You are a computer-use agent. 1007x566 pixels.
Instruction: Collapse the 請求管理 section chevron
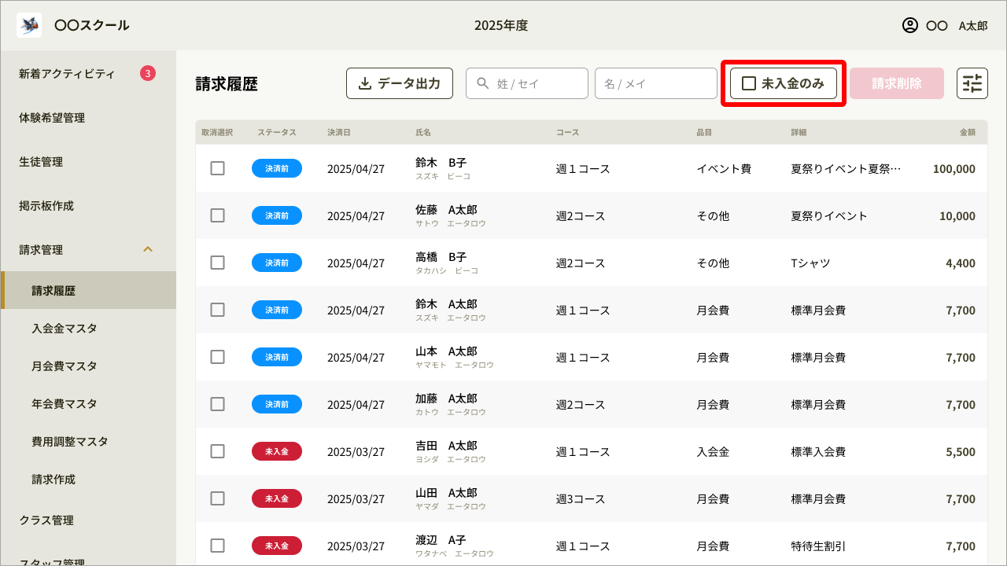[x=148, y=249]
